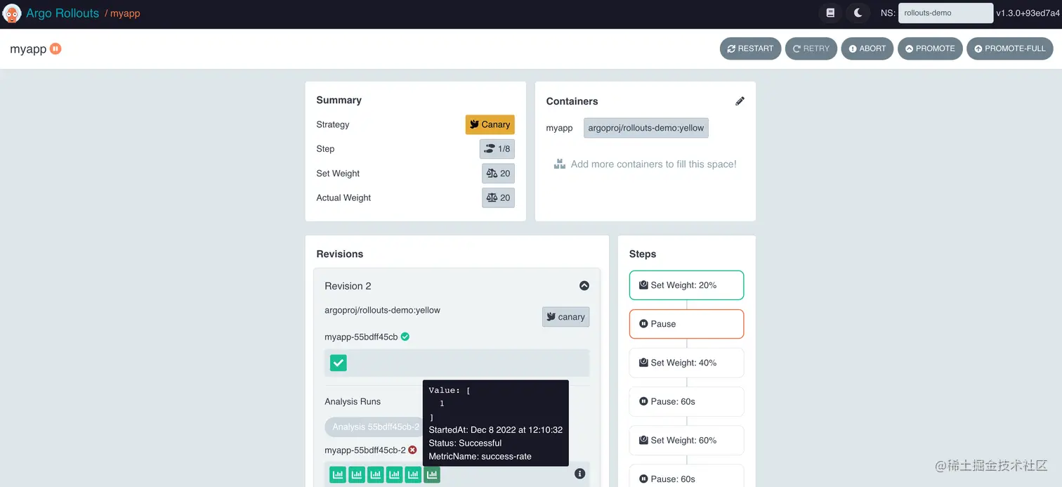
Task: Click the Containers heading
Action: tap(572, 101)
